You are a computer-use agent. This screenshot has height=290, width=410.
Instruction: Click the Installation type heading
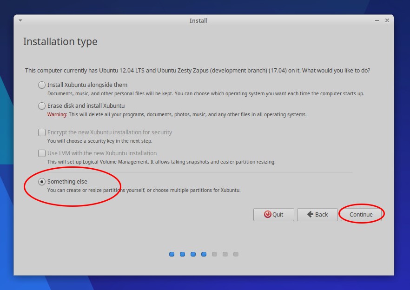click(60, 41)
